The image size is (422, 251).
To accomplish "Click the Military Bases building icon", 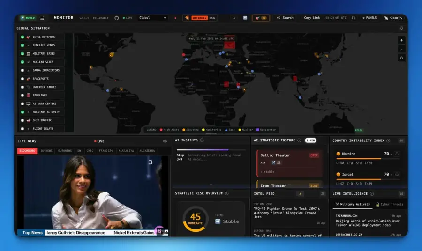I will [x=28, y=54].
